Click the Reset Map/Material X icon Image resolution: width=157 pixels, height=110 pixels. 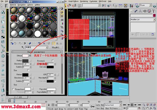point(25,44)
